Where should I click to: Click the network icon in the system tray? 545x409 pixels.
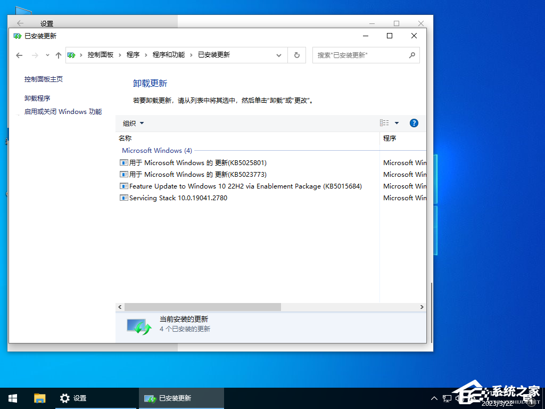(x=447, y=398)
